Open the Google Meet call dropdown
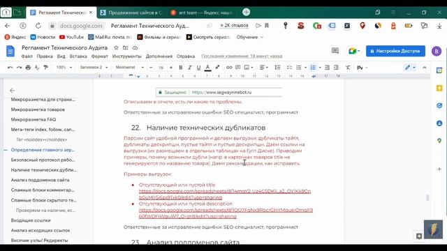The width and height of the screenshot is (447, 251). tap(354, 51)
